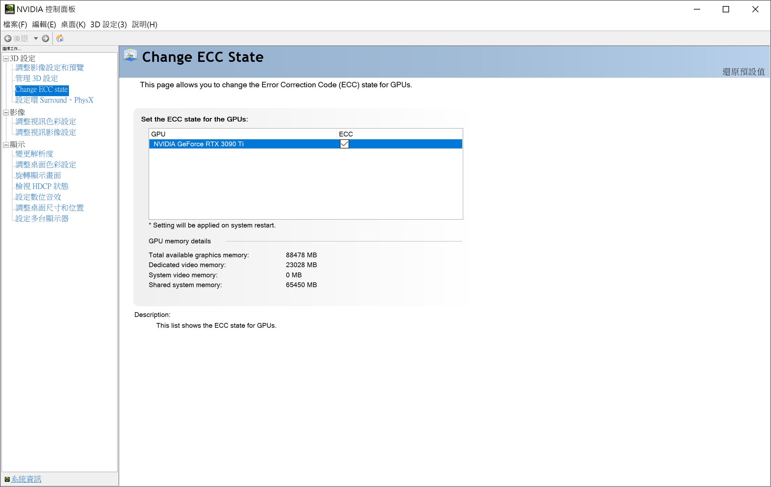Open the back history dropdown arrow
The width and height of the screenshot is (771, 487).
point(36,38)
